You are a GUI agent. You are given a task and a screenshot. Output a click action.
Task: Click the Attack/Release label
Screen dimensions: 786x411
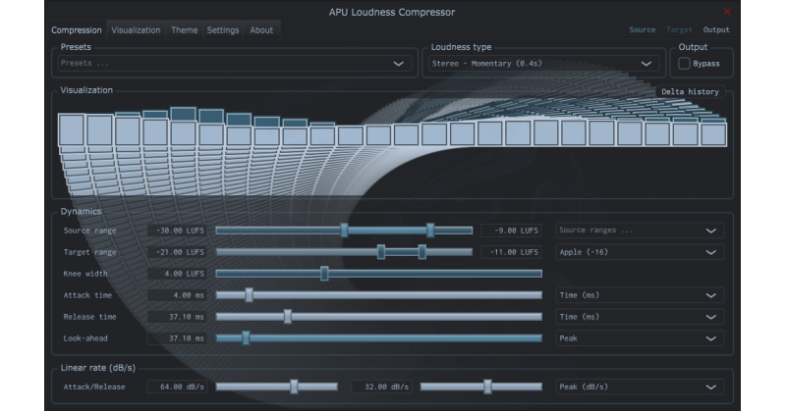[94, 386]
